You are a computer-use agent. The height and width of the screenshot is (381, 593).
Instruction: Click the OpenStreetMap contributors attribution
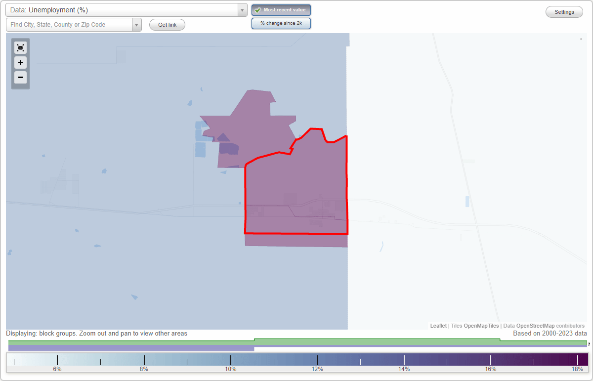543,326
